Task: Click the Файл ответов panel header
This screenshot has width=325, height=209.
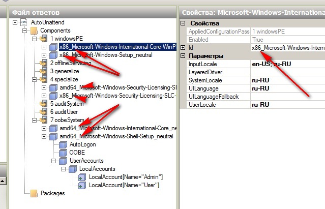Action: tap(93, 12)
